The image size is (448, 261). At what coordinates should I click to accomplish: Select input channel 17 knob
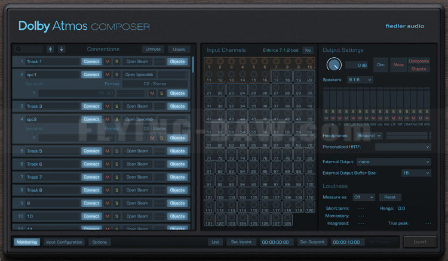tap(277, 74)
